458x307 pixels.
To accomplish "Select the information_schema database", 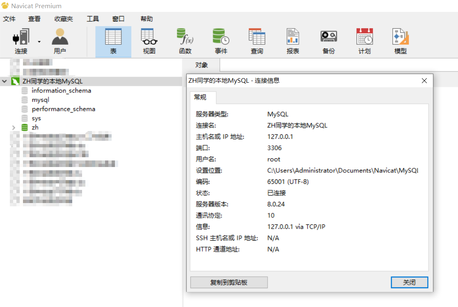I will click(x=61, y=90).
